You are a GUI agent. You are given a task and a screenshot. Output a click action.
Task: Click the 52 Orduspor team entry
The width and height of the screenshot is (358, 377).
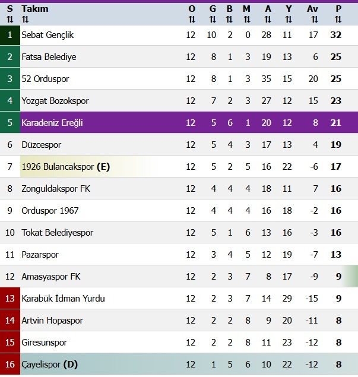pyautogui.click(x=46, y=79)
